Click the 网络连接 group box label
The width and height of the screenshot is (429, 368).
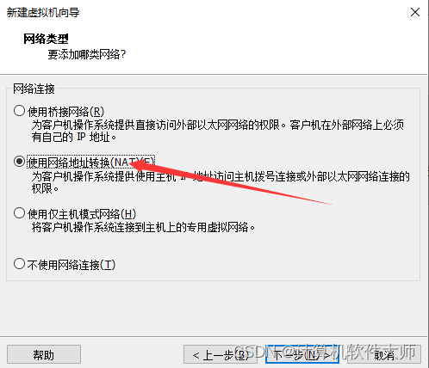34,89
